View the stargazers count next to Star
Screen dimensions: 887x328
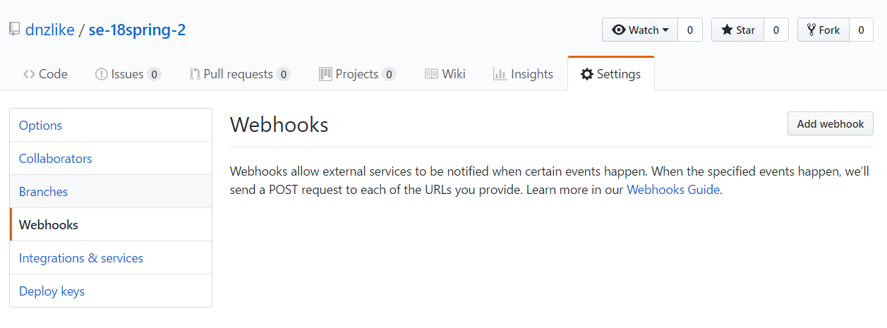tap(776, 30)
